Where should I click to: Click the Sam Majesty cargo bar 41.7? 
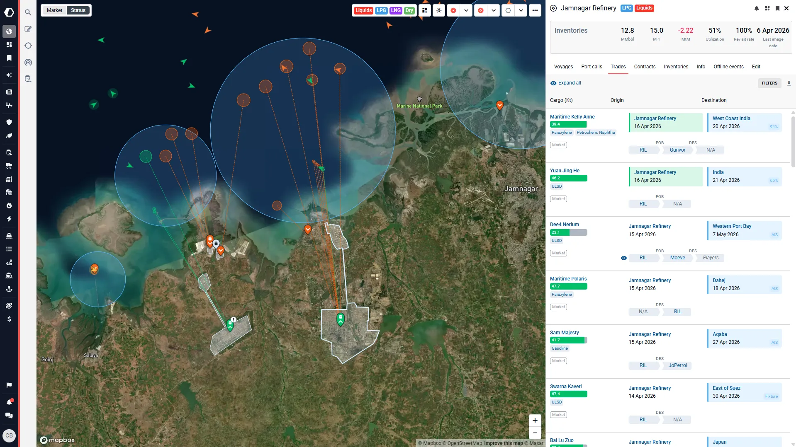pos(568,340)
